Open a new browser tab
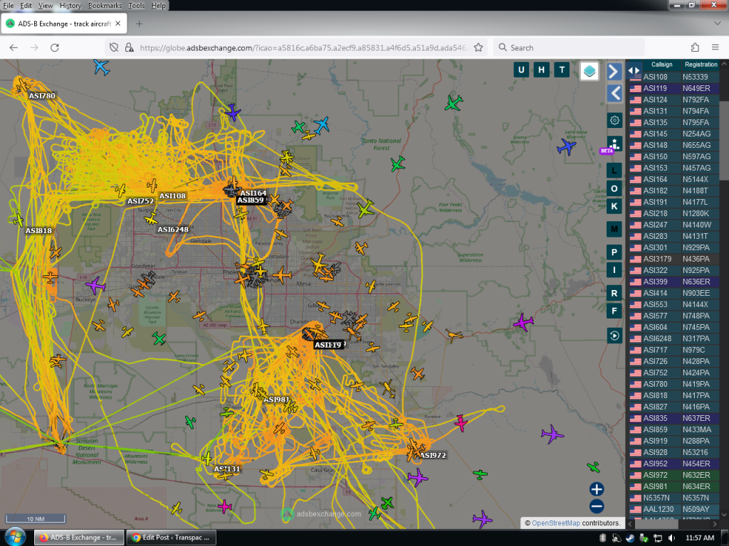Image resolution: width=729 pixels, height=546 pixels. click(139, 23)
